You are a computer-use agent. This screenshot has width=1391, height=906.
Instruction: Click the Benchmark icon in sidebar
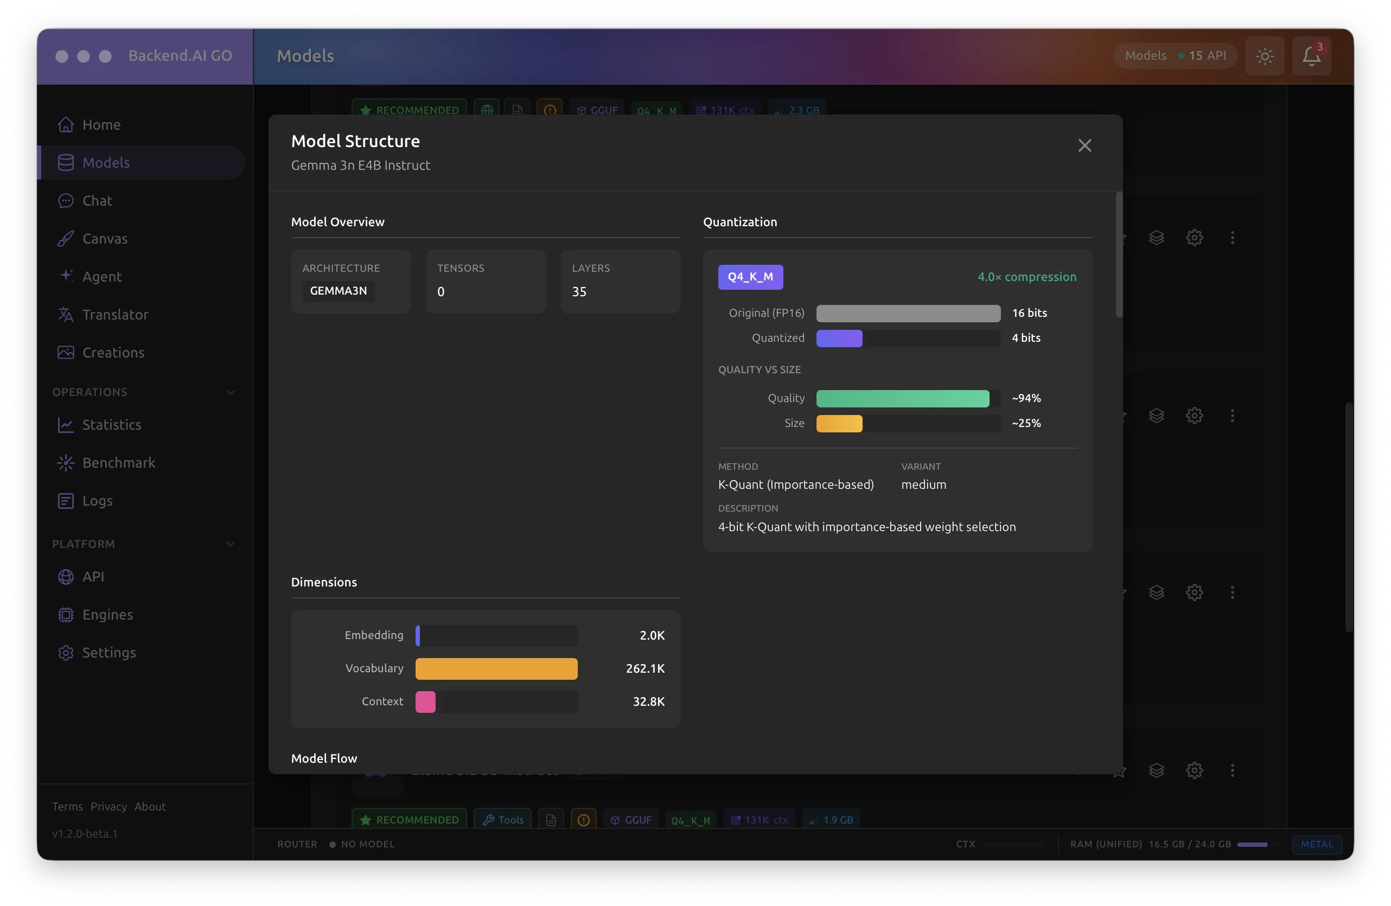point(66,463)
